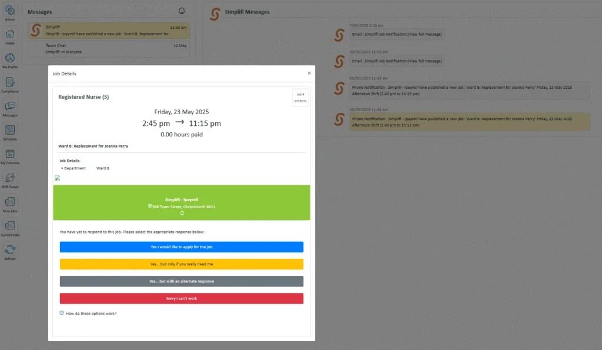The image size is (602, 350).
Task: Open Shift Swaps in the sidebar
Action: [x=10, y=178]
